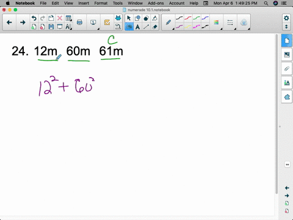Open the transparency dropdown
The width and height of the screenshot is (293, 220).
pos(244,23)
